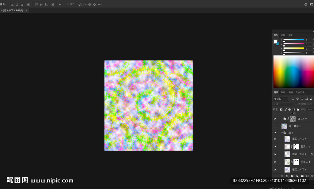Hide the 组 1 group

[x=275, y=133]
